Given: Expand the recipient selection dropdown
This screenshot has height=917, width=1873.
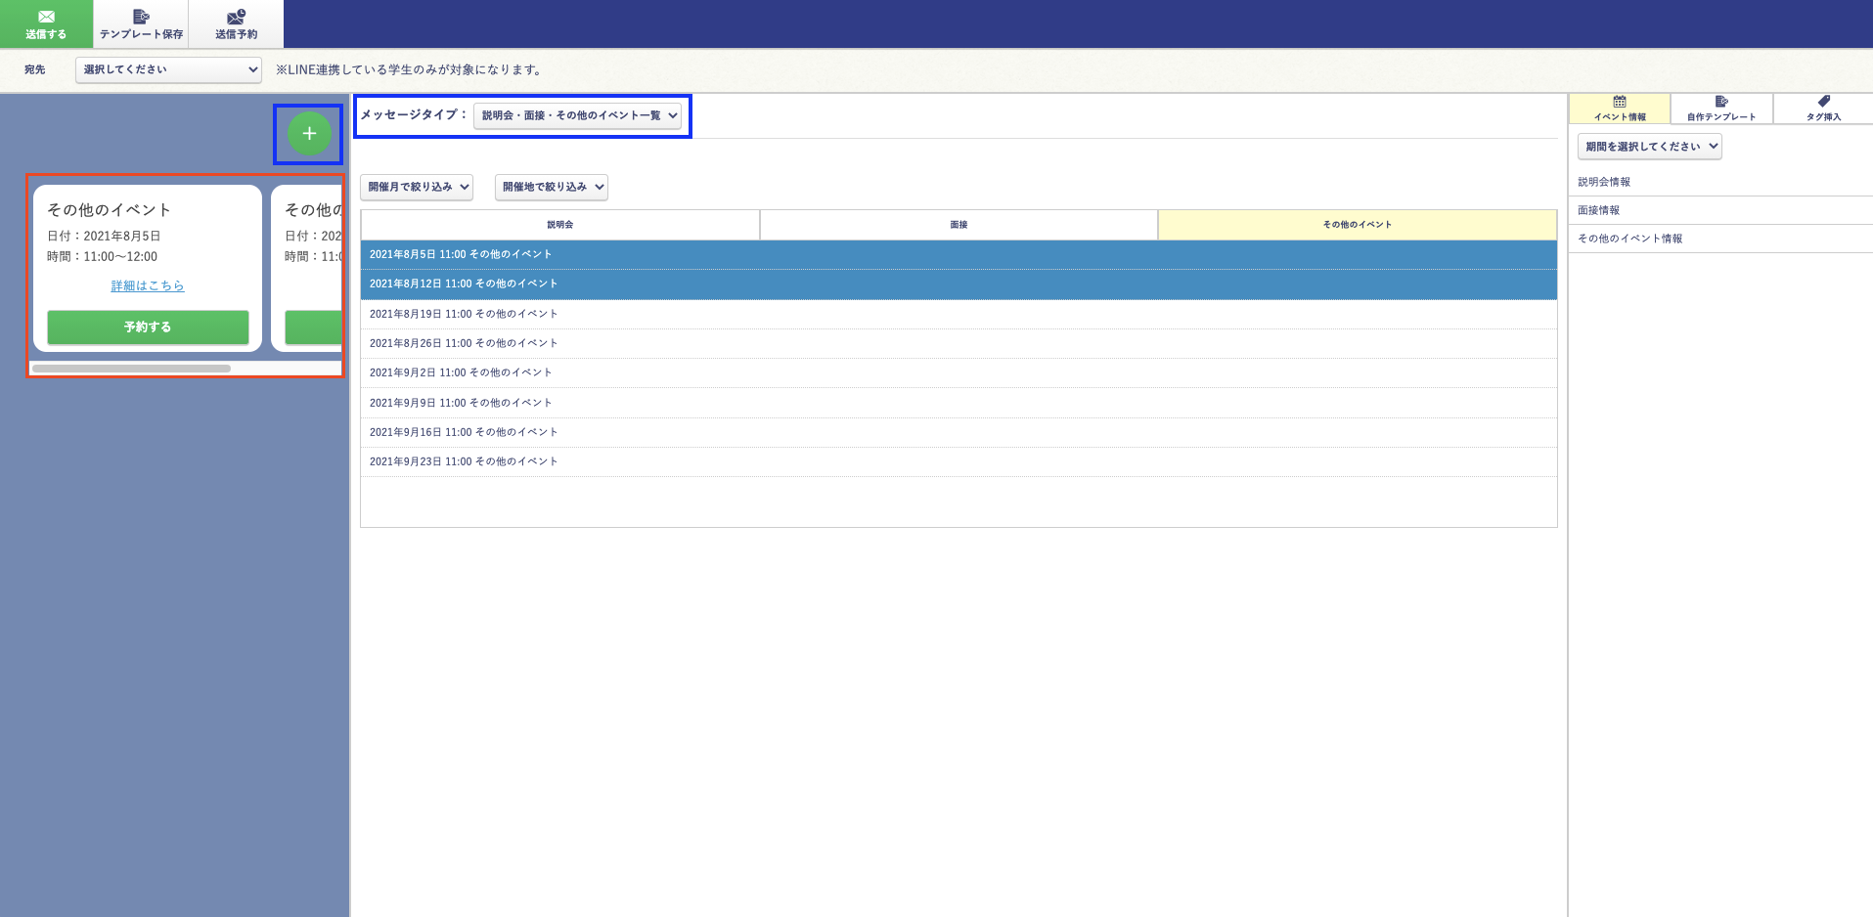Looking at the screenshot, I should coord(169,69).
